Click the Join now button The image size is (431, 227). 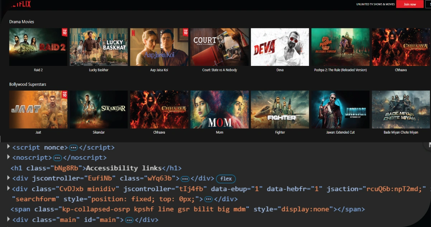409,4
